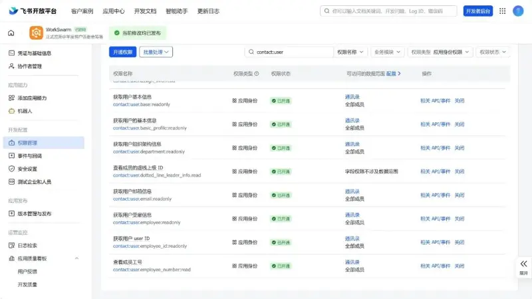Viewport: 532px width, 299px height.
Task: Collapse the 应用质量看板 sidebar section
Action: click(76, 258)
